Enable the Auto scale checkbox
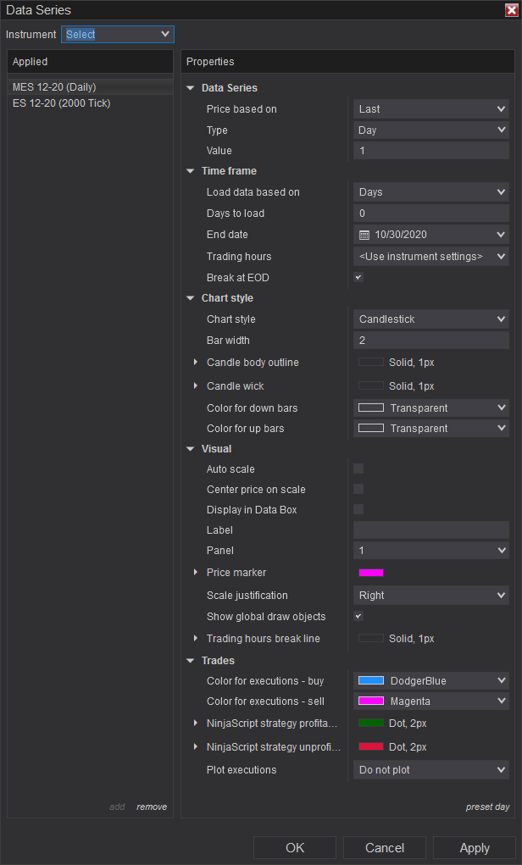 click(x=358, y=469)
